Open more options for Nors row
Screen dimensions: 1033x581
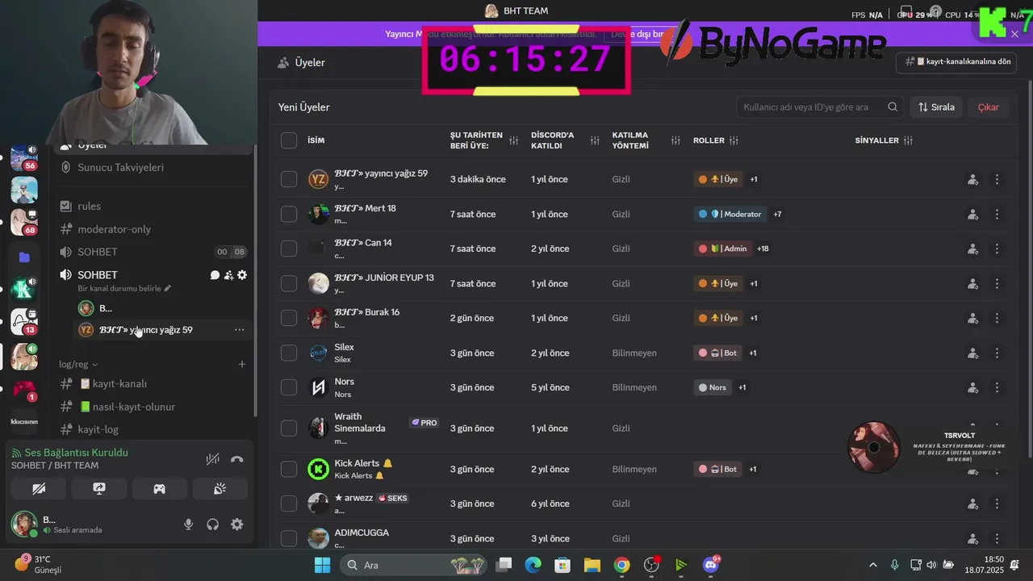[997, 388]
